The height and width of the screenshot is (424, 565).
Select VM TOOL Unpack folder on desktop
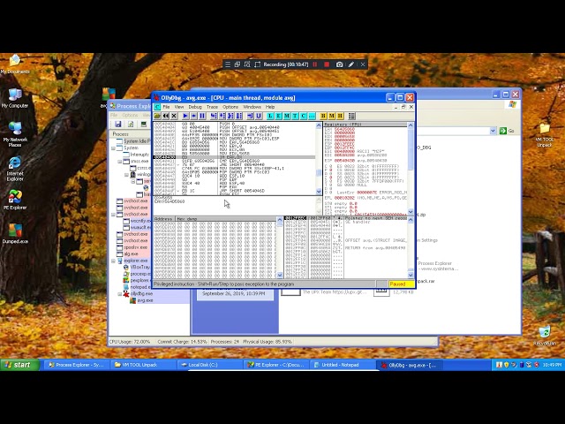[544, 135]
